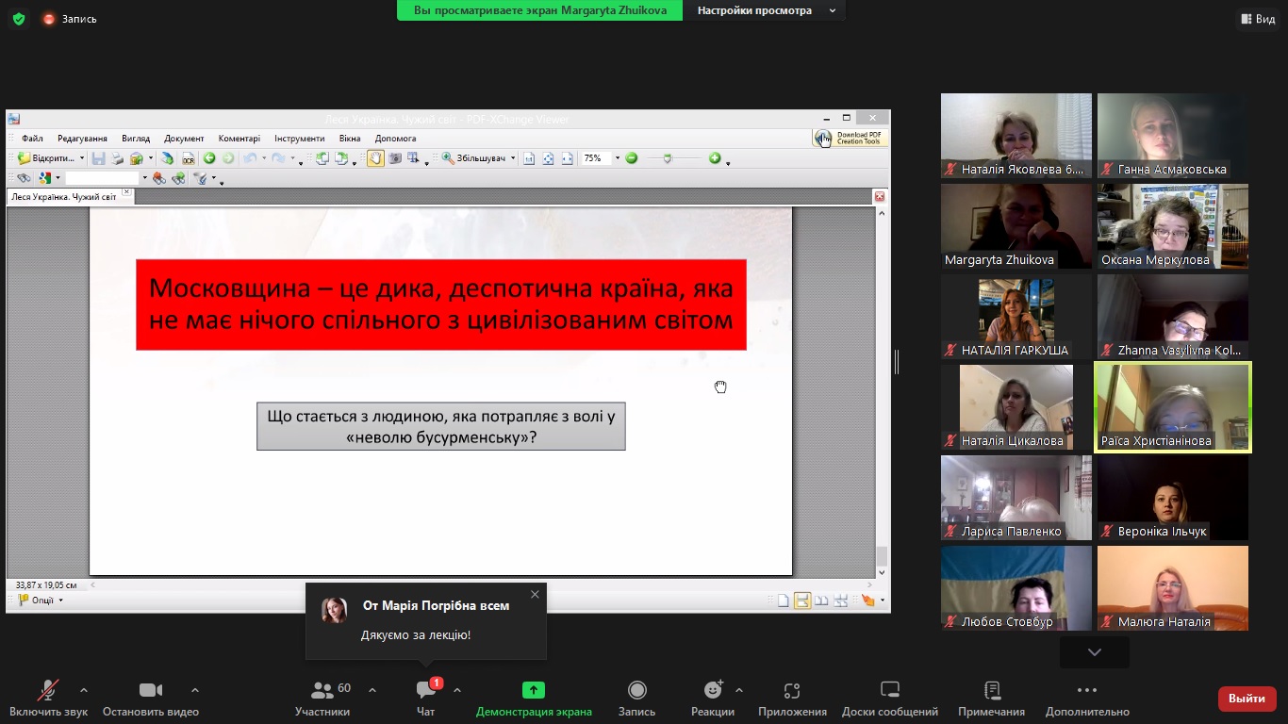Unmute the microphone
1288x724 pixels.
[x=47, y=691]
